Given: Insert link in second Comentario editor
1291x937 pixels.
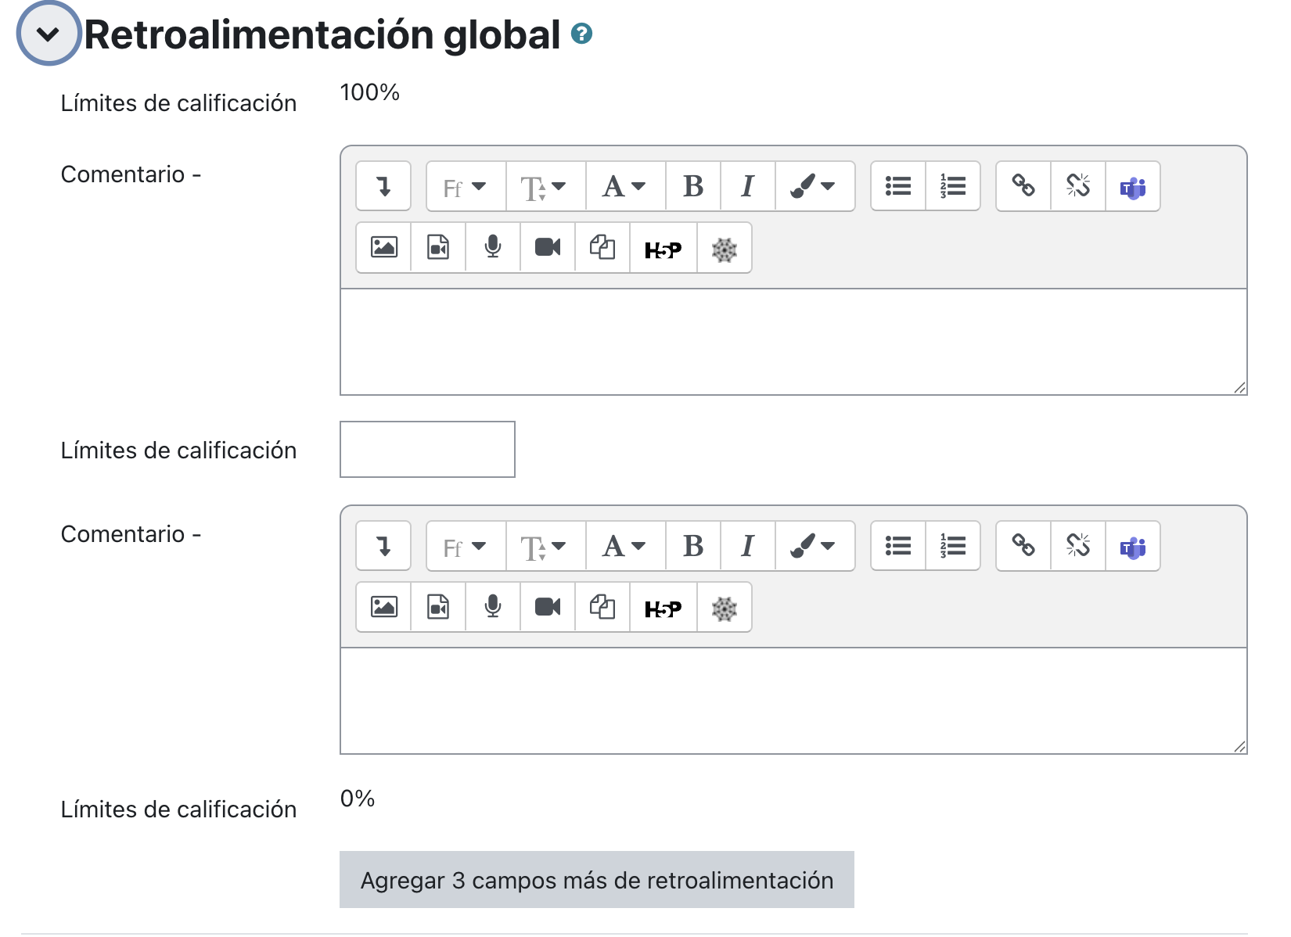Looking at the screenshot, I should (x=1023, y=546).
